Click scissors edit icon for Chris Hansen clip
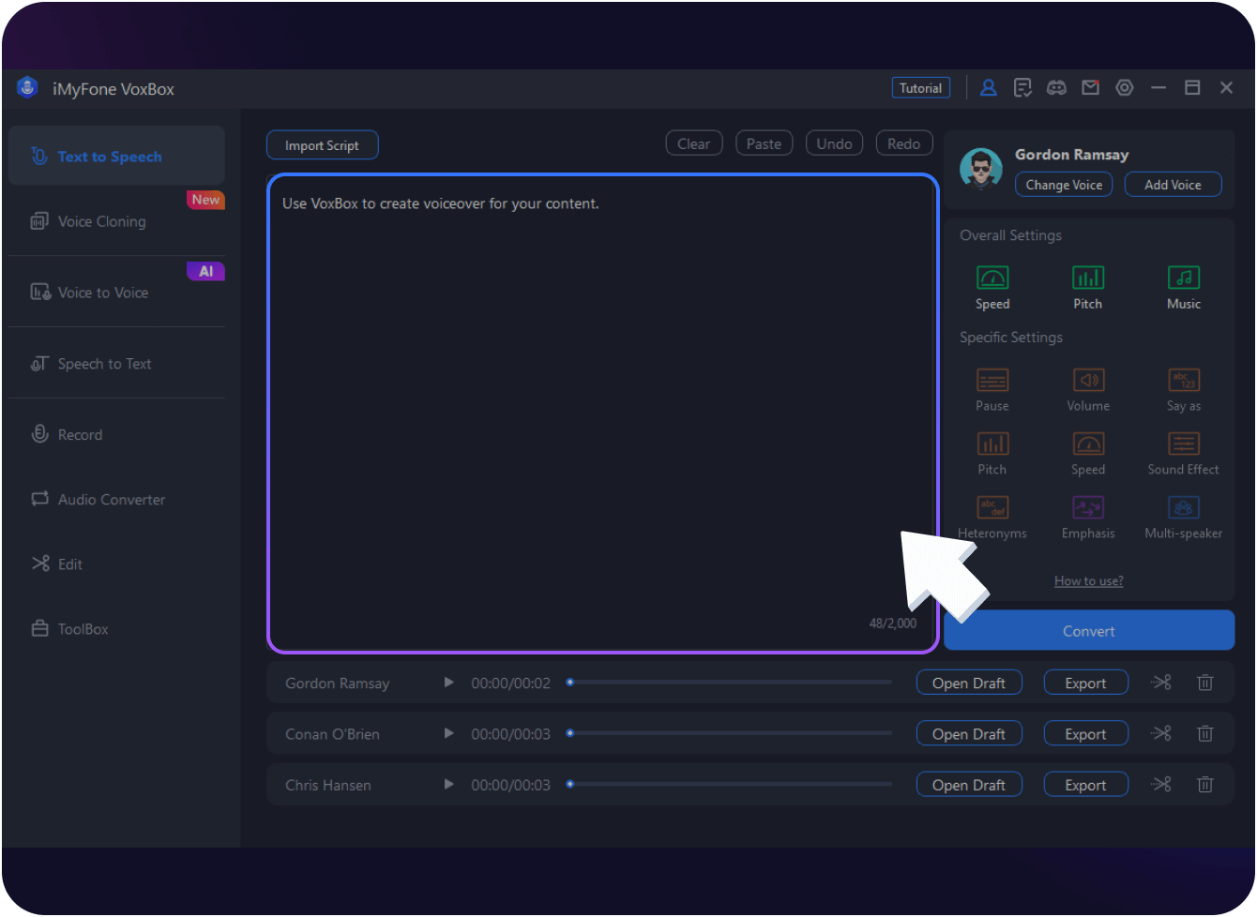Viewport: 1257px width, 917px height. click(1161, 784)
